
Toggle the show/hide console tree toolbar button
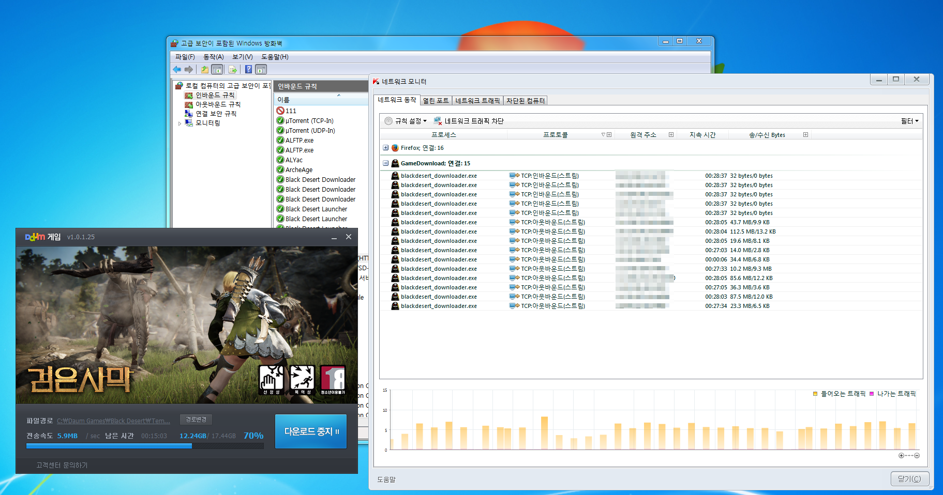[x=217, y=69]
